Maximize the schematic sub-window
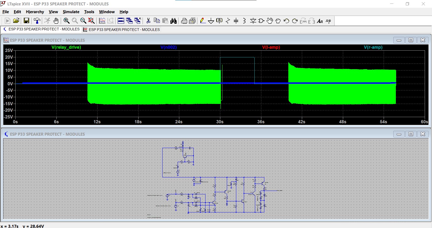Viewport: 432px width, 228px height. (x=411, y=134)
